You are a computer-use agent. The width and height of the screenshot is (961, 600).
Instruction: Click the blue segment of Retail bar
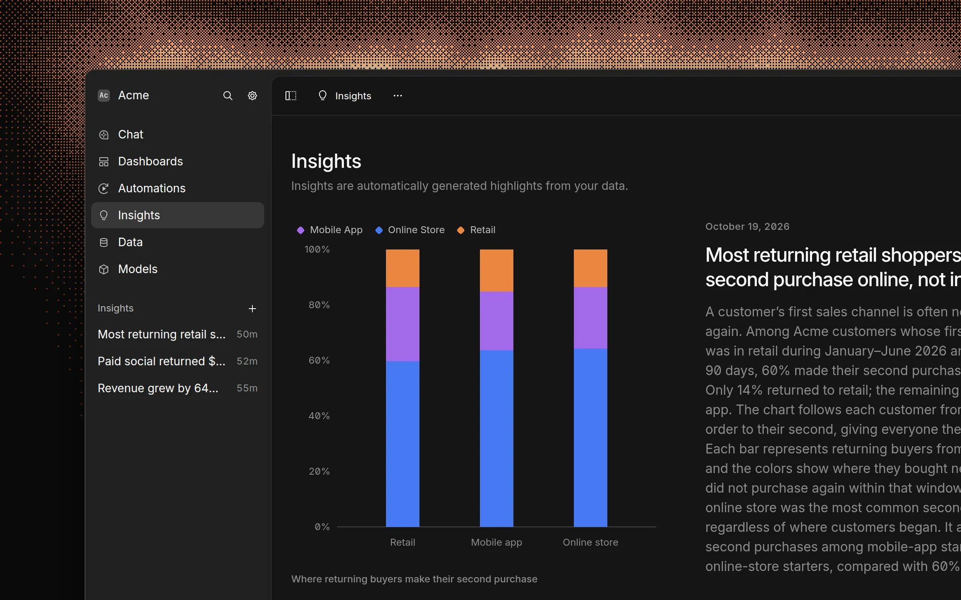403,444
